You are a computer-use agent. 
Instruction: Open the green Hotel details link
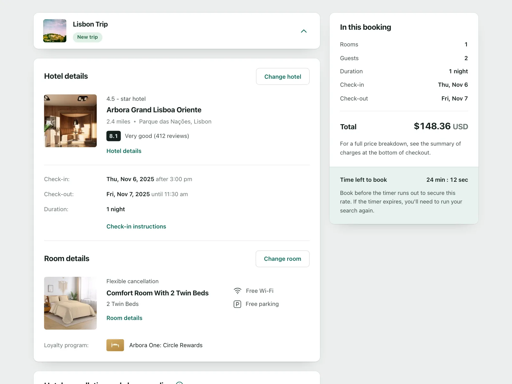pos(124,151)
